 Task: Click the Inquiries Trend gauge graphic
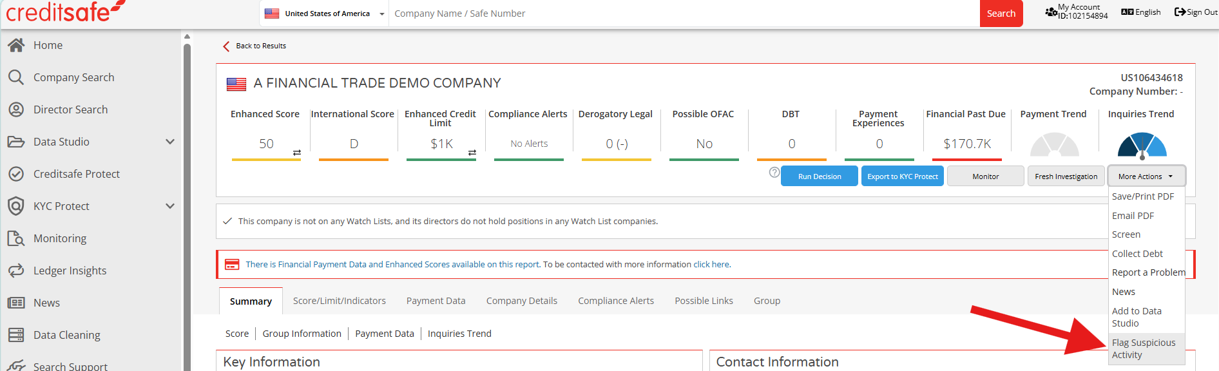[x=1142, y=145]
